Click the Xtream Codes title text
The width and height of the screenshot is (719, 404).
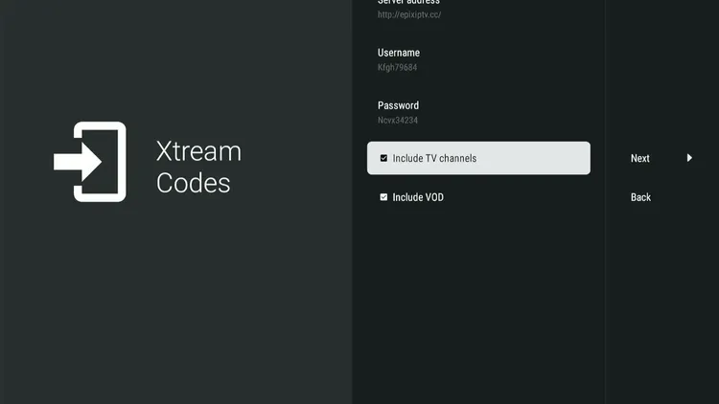click(x=198, y=167)
